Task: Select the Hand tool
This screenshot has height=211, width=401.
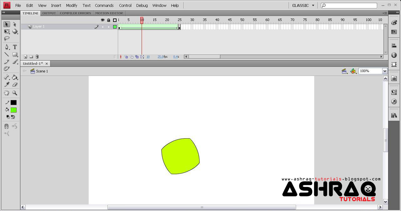Action: pyautogui.click(x=7, y=93)
